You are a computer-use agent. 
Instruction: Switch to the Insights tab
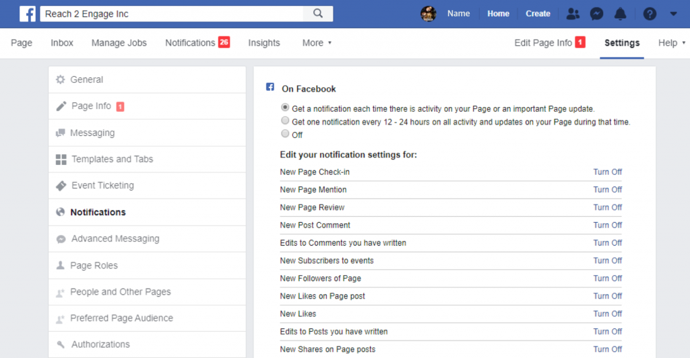pyautogui.click(x=263, y=42)
